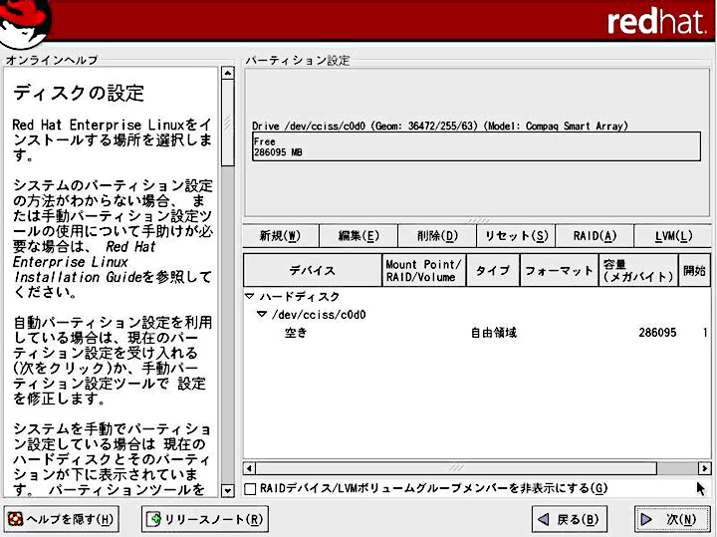Click the ハードディスク tree label
This screenshot has height=537, width=717.
(x=300, y=297)
